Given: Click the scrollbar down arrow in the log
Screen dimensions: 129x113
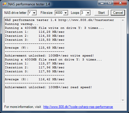Looking at the screenshot, I should 123,100.
